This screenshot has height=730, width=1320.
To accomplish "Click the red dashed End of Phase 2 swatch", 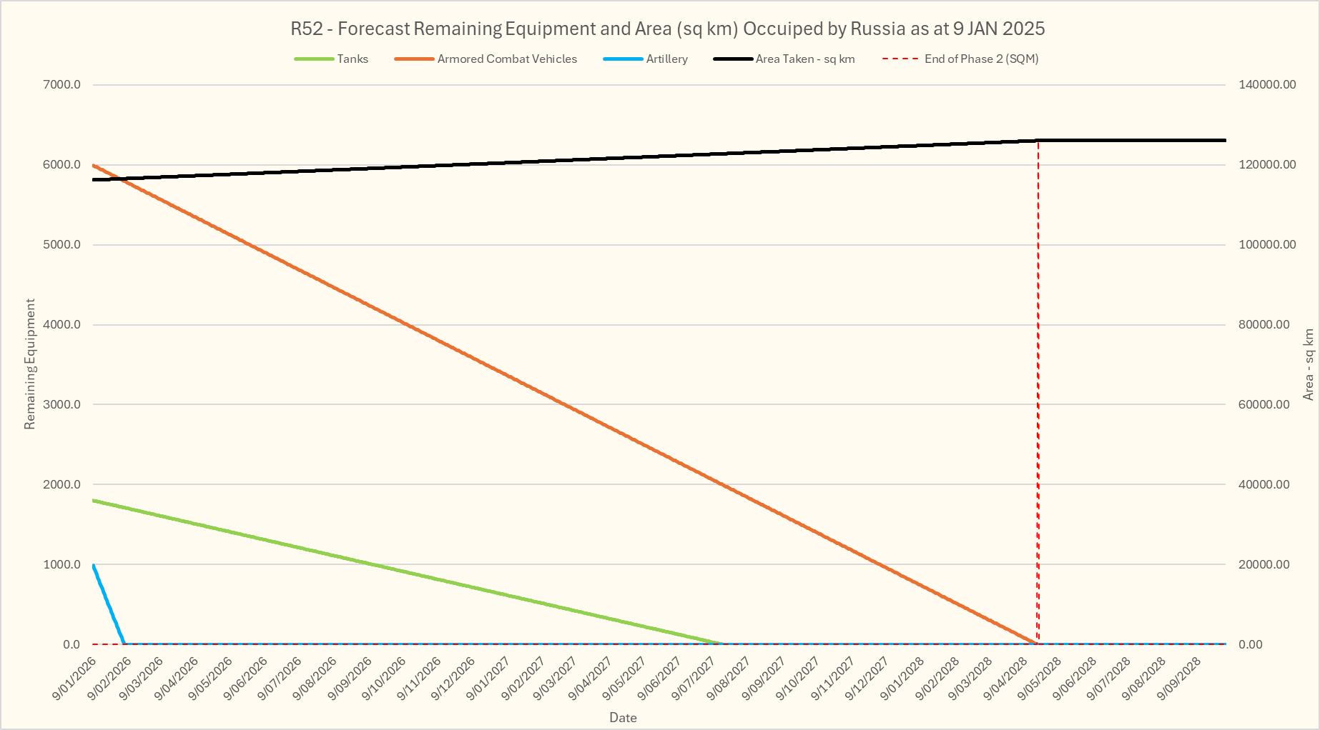I will click(900, 59).
